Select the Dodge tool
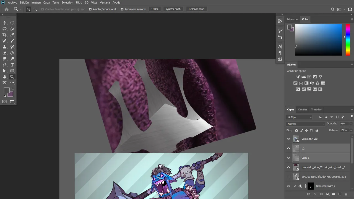Screen dimensions: 354x199 12,59
